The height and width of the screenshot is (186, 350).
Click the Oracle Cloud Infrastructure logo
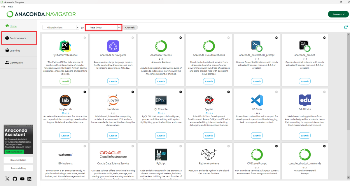(113, 155)
